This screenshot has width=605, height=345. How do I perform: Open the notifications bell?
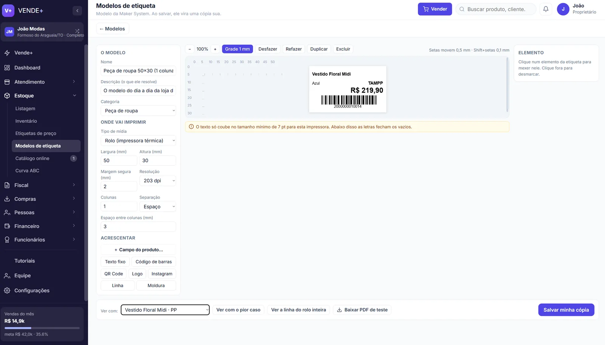click(546, 9)
